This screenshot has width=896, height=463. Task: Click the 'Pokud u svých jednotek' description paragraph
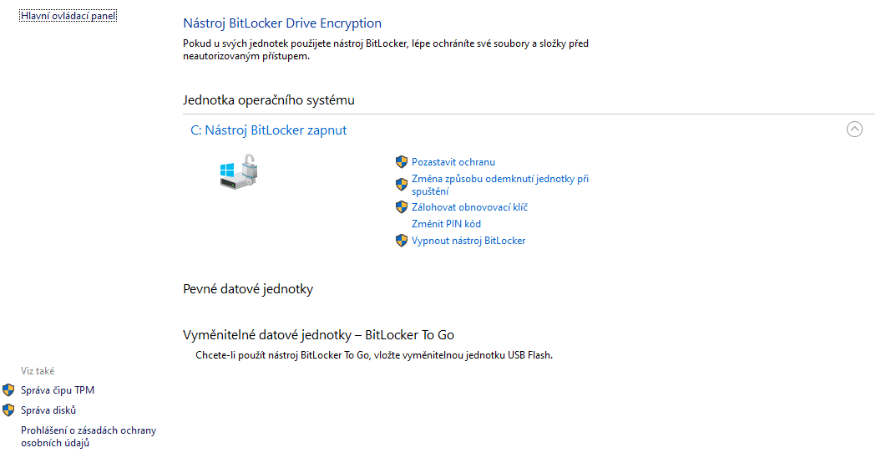[x=386, y=50]
